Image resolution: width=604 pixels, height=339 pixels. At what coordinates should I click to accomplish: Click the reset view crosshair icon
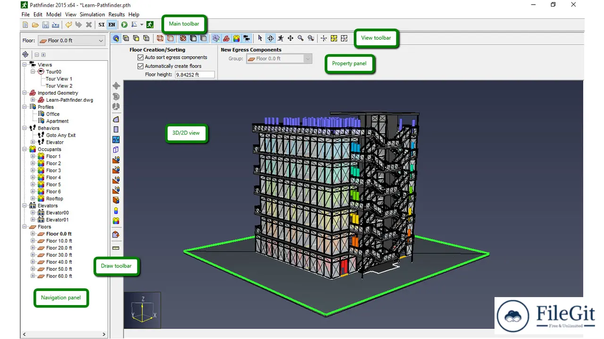pos(324,39)
